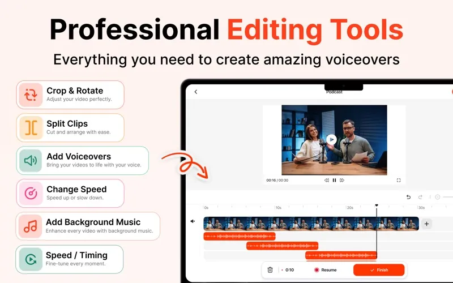This screenshot has height=283, width=453.
Task: Click the 20s mark on timeline ruler
Action: (350, 208)
